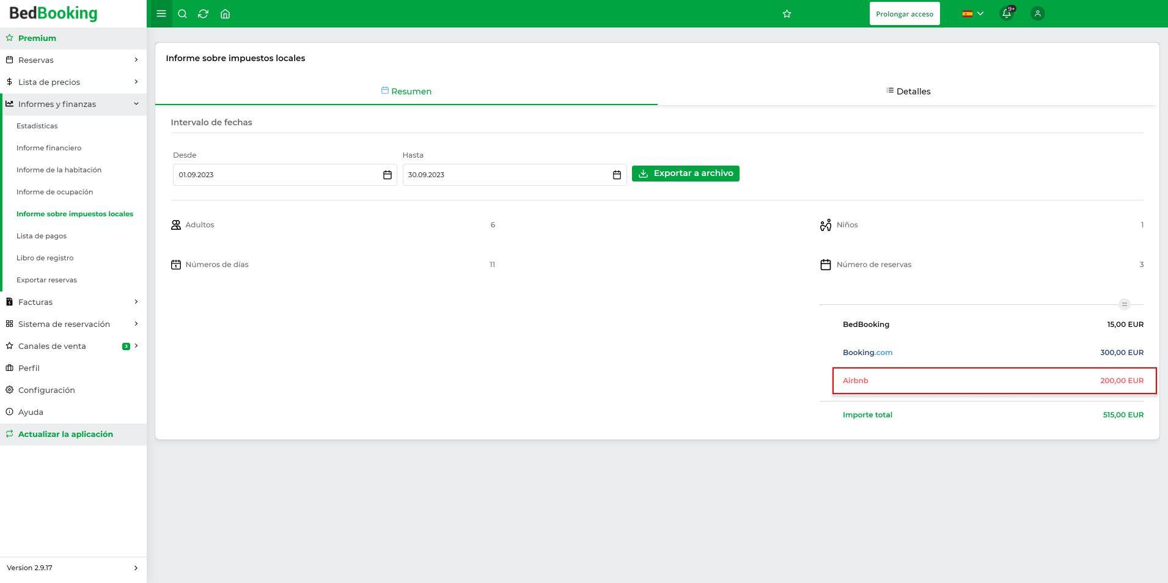Expand the Version 2.9.17 row
Screen dimensions: 1168x583
(73, 568)
